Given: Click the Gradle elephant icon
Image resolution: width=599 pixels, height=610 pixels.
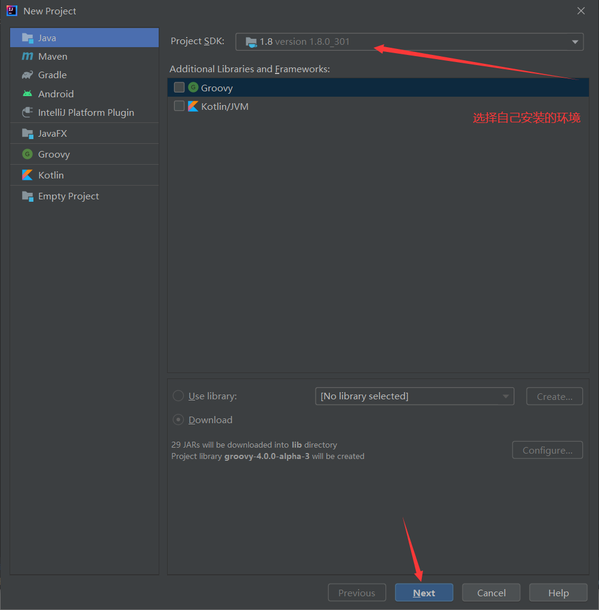Looking at the screenshot, I should pos(27,75).
